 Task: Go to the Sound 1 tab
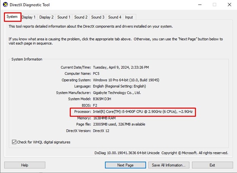pos(63,17)
